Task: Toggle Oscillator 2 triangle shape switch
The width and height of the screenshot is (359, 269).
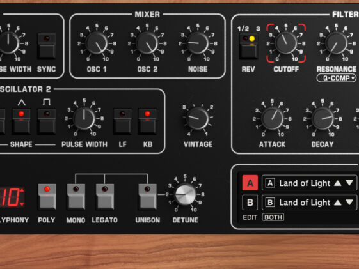Action: click(x=21, y=121)
